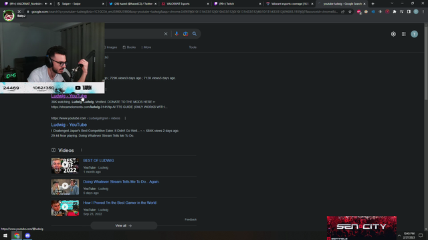The width and height of the screenshot is (428, 240).
Task: Close the Twitter tab
Action: point(156,4)
